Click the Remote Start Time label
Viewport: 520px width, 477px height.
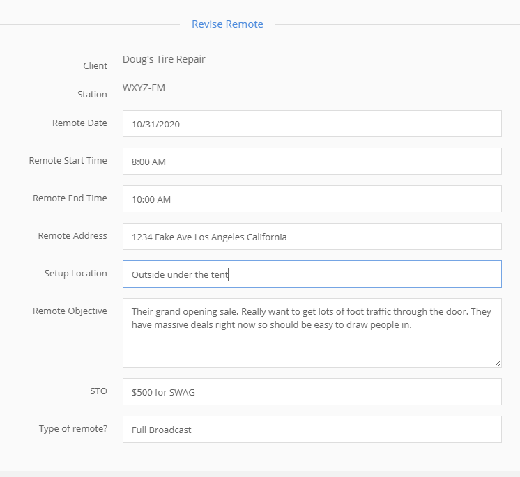68,161
